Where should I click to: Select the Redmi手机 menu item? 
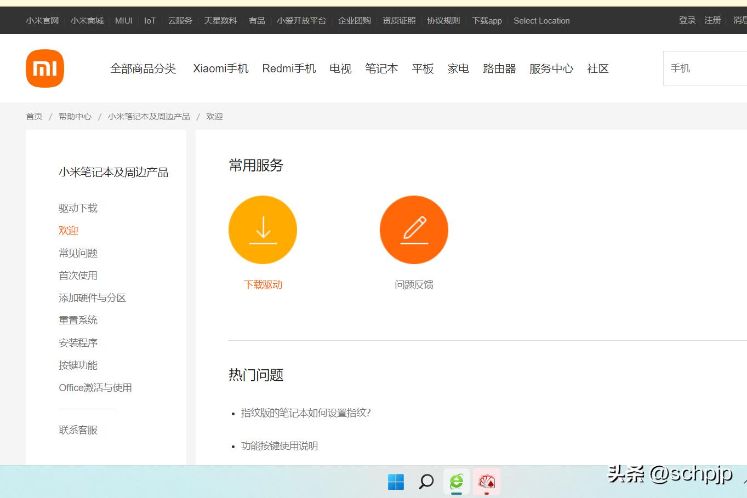289,68
